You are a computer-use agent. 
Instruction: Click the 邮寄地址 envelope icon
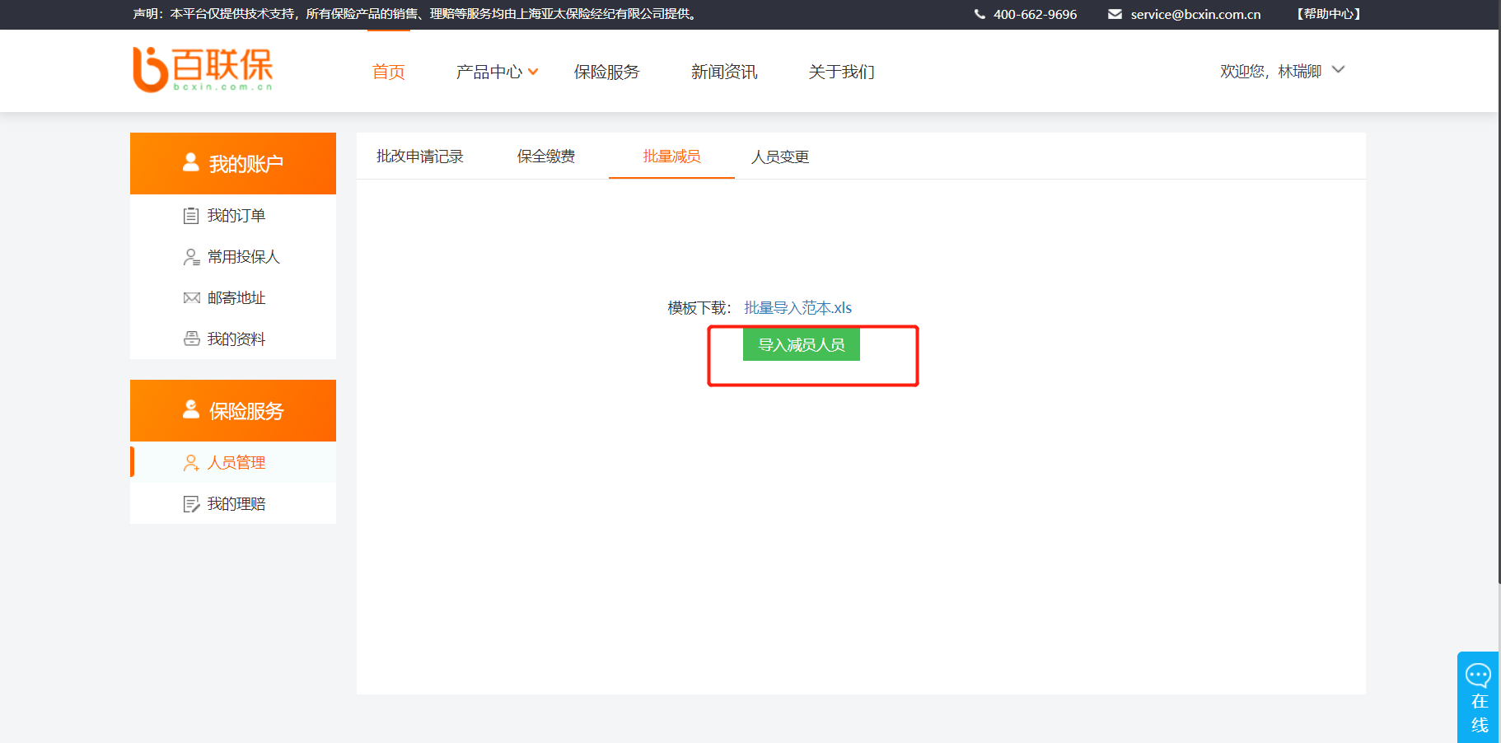point(191,298)
